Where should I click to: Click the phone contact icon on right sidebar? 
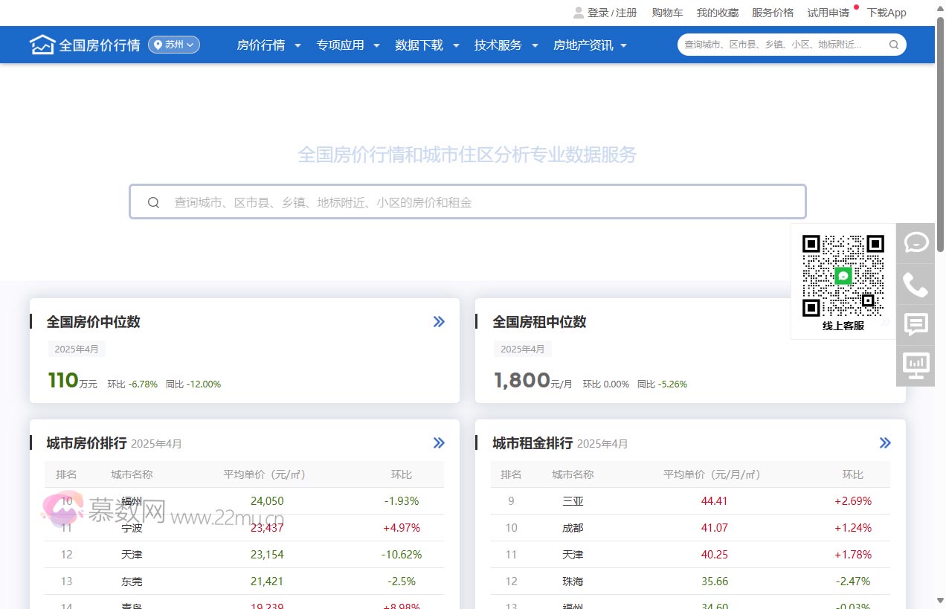[x=915, y=283]
